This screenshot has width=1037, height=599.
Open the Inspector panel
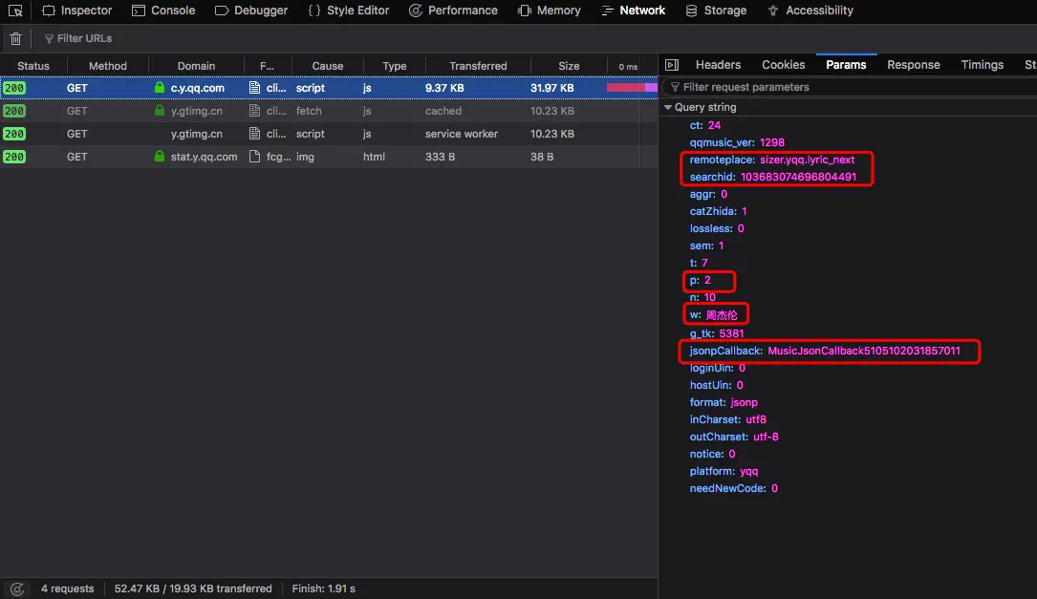[77, 11]
